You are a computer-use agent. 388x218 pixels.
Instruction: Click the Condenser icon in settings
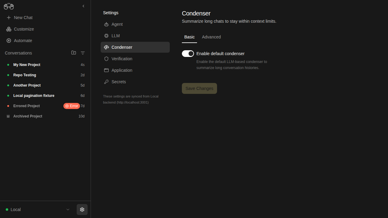(106, 47)
